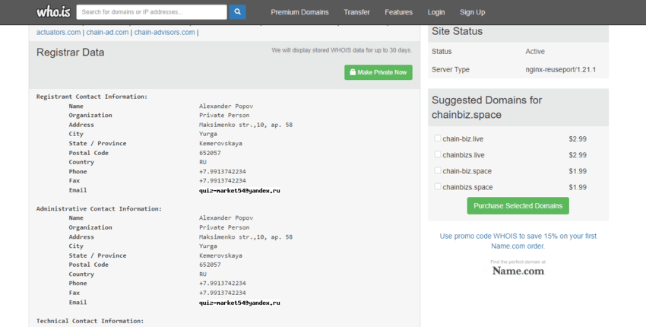Go to Features in navigation bar
The height and width of the screenshot is (327, 646).
[398, 12]
